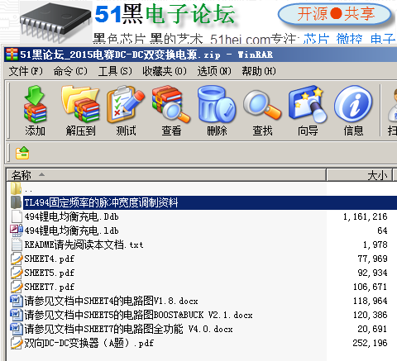Viewport: 397px width, 361px height.
Task: Click the 51黑电子论坛 logo text
Action: (x=165, y=14)
